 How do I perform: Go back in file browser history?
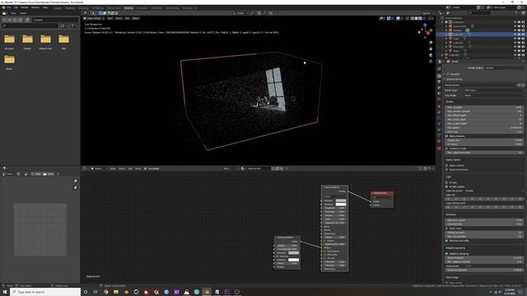point(3,20)
